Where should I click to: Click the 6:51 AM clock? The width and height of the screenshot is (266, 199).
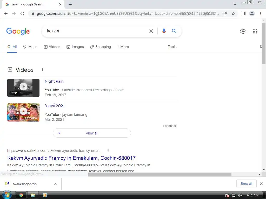(252, 195)
